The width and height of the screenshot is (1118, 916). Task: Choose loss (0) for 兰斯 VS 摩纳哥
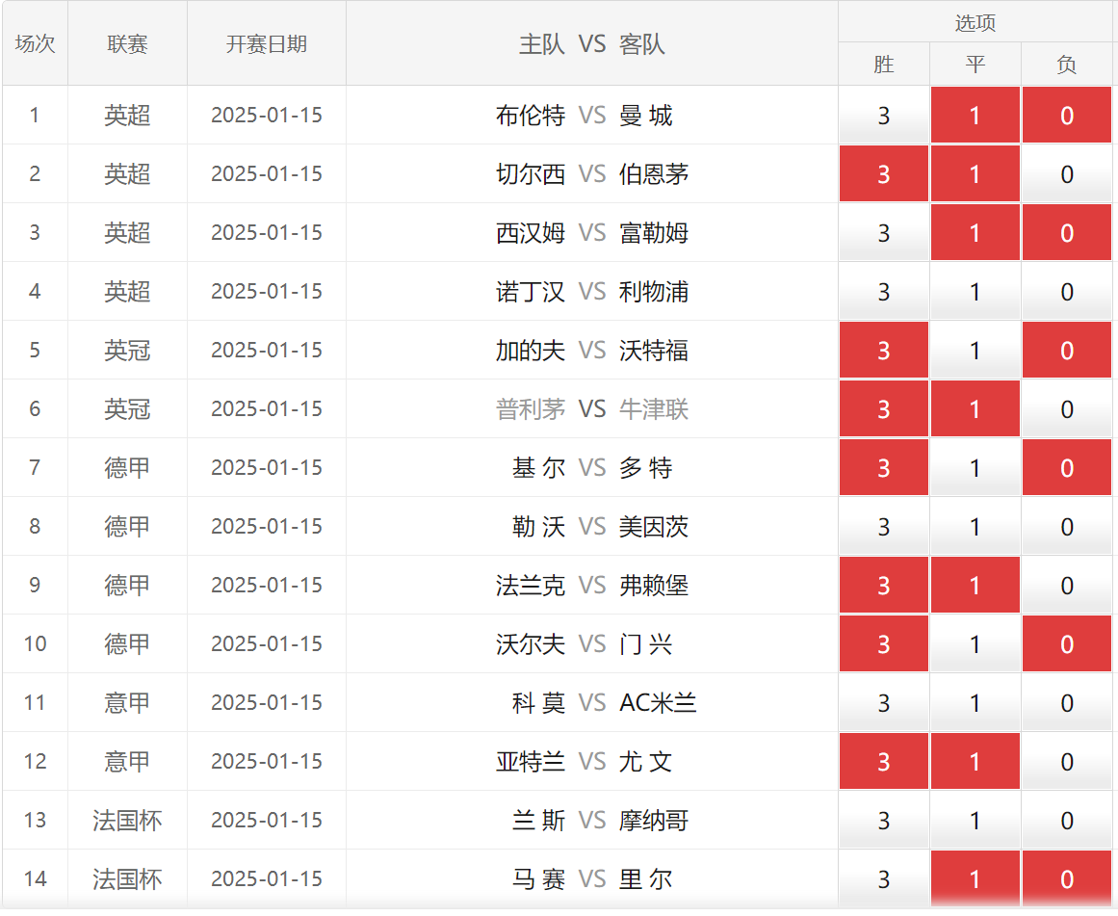click(x=1067, y=821)
